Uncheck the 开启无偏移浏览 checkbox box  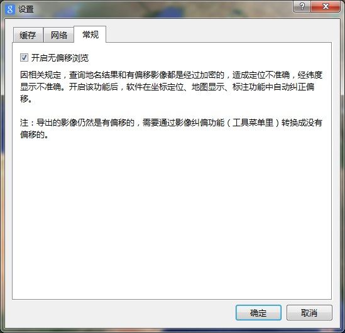coord(24,58)
